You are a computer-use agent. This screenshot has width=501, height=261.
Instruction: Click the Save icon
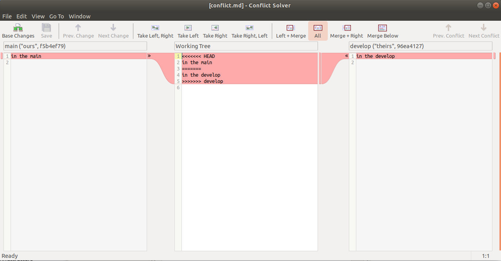click(x=46, y=28)
